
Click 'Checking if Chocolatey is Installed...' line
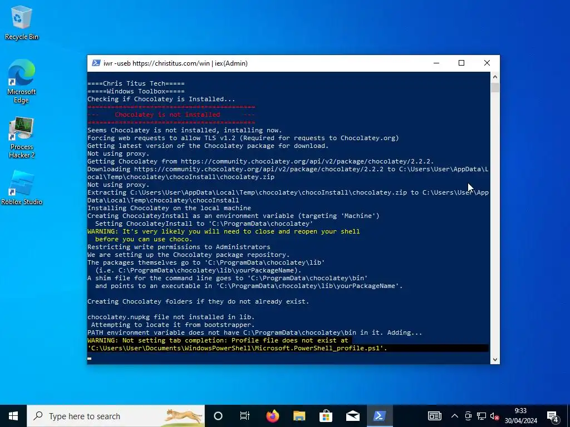coord(161,99)
